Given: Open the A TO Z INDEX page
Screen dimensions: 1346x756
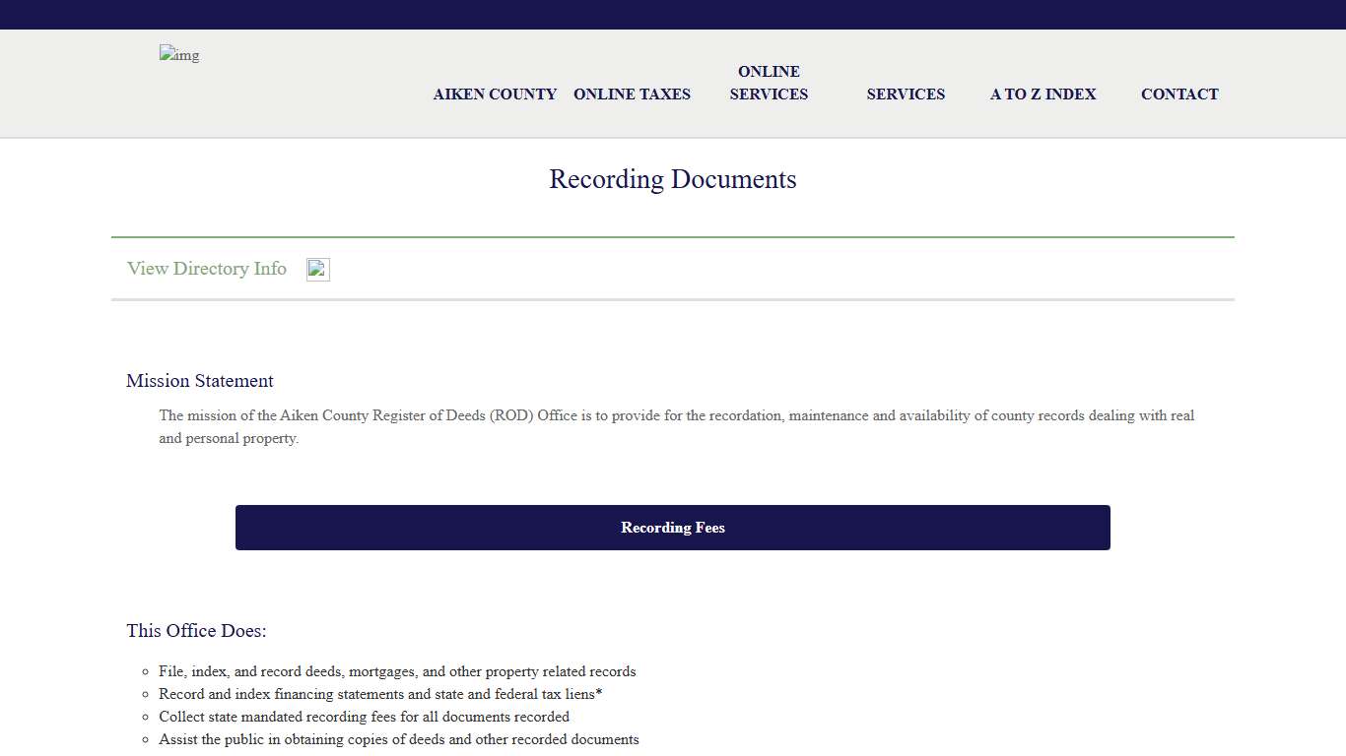Looking at the screenshot, I should [1043, 94].
